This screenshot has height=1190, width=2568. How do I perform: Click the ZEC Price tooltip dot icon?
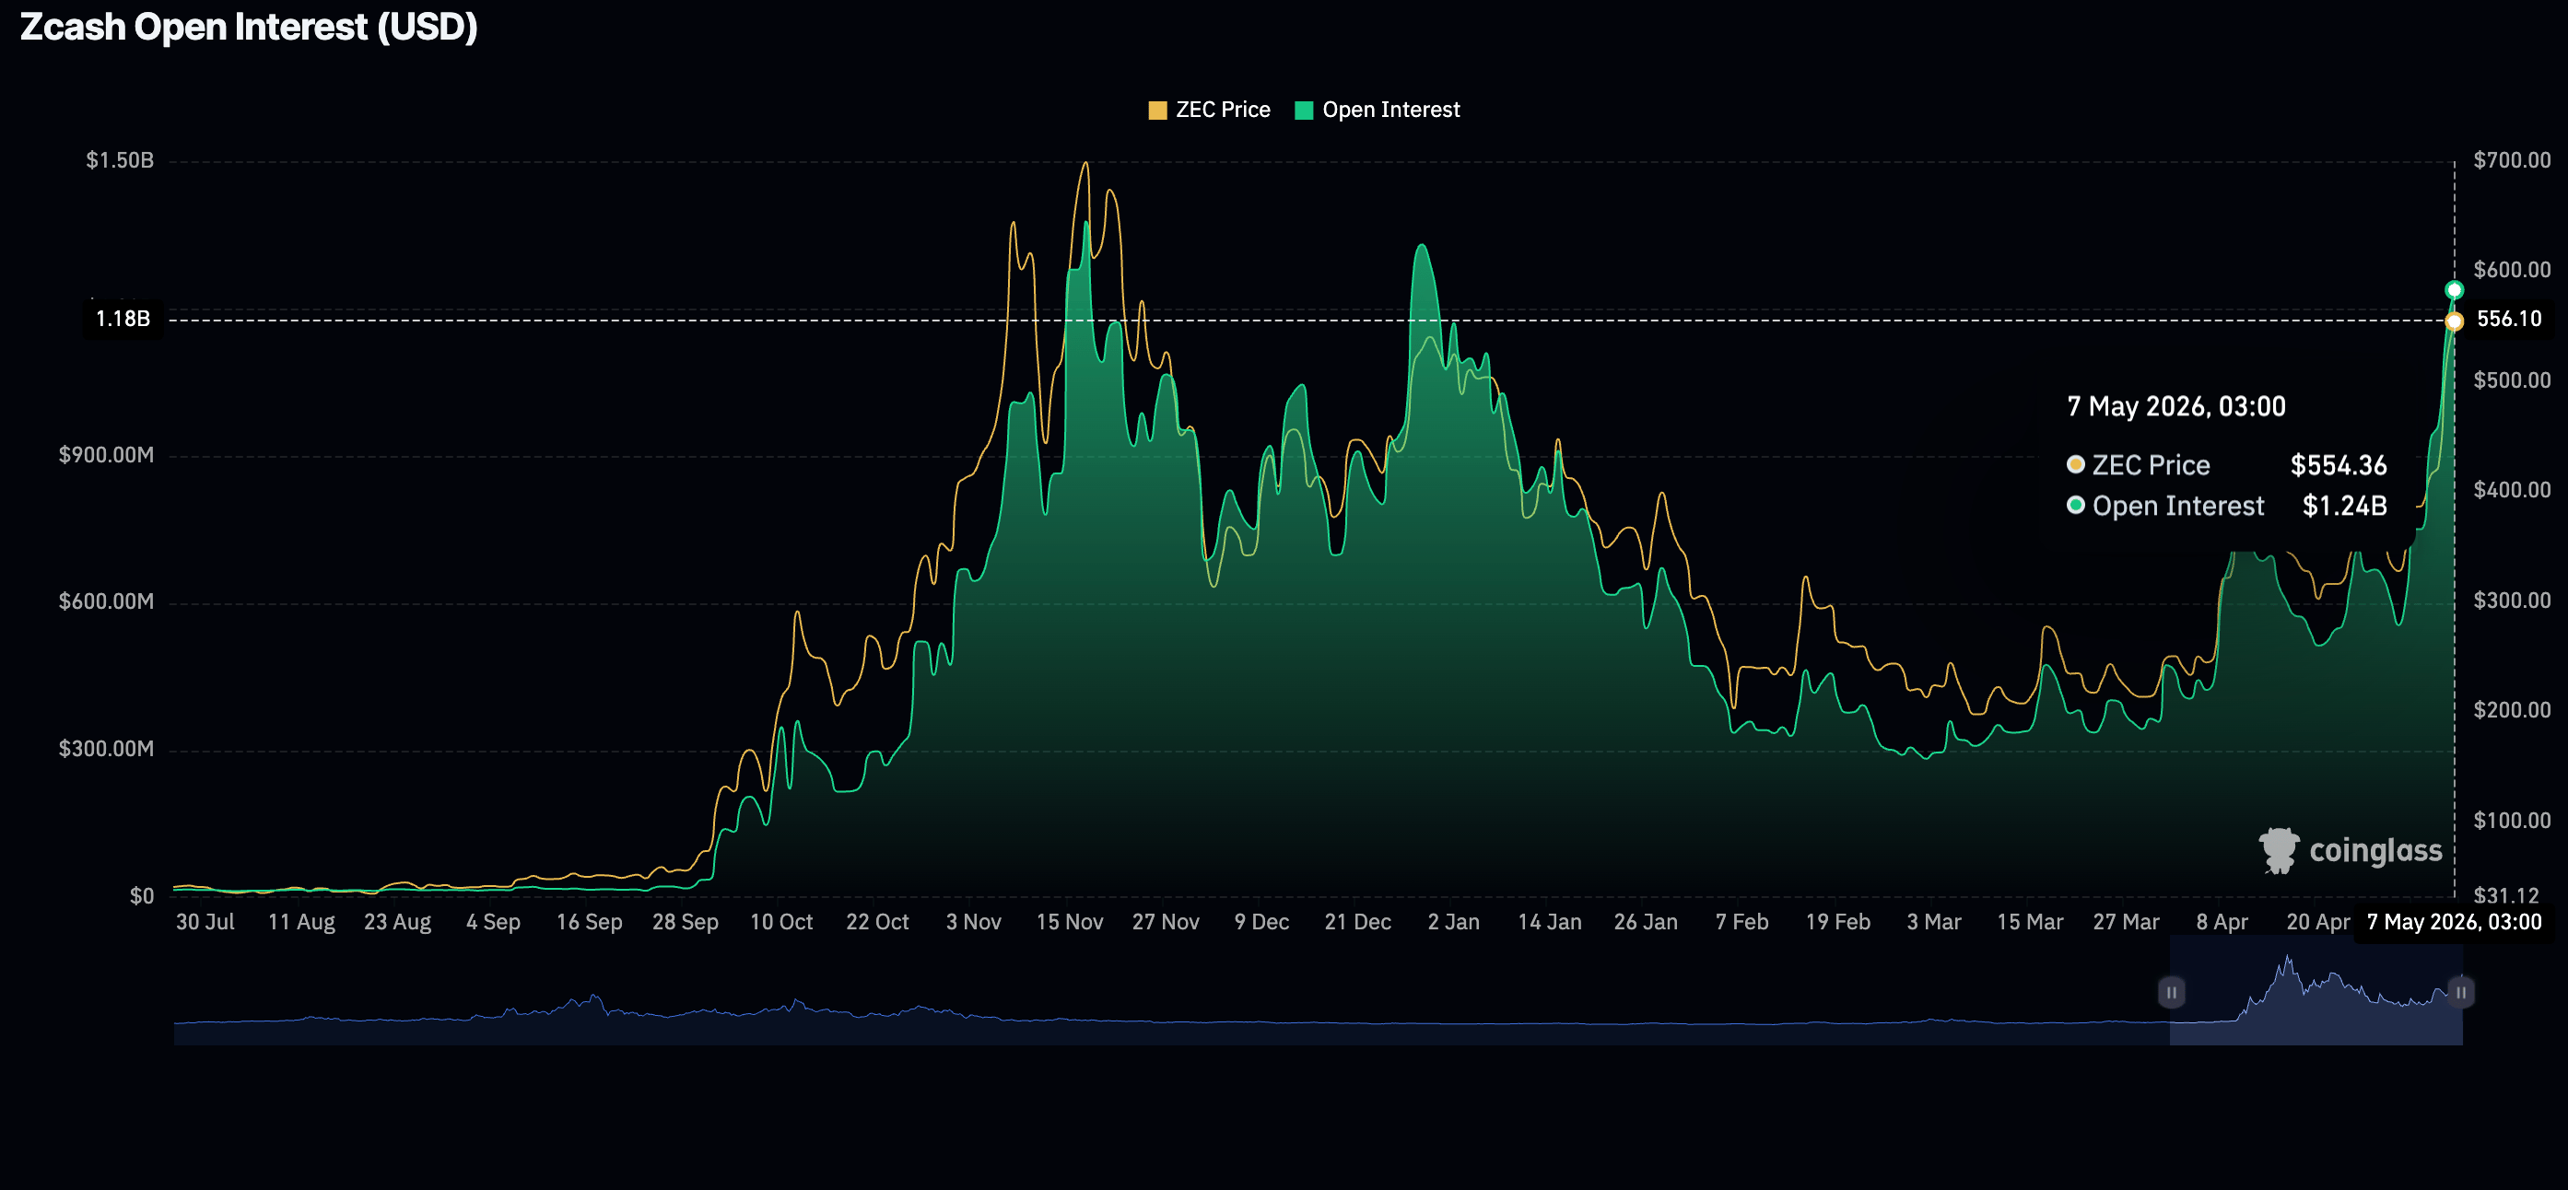click(x=2076, y=464)
